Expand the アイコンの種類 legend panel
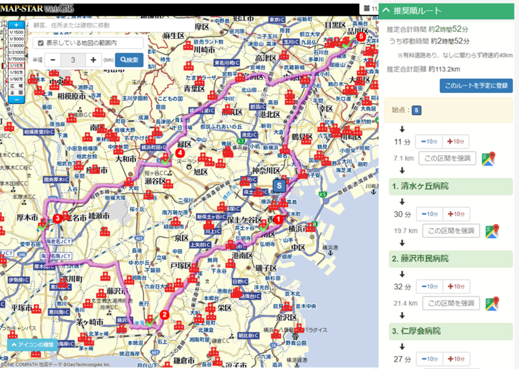 (32, 345)
